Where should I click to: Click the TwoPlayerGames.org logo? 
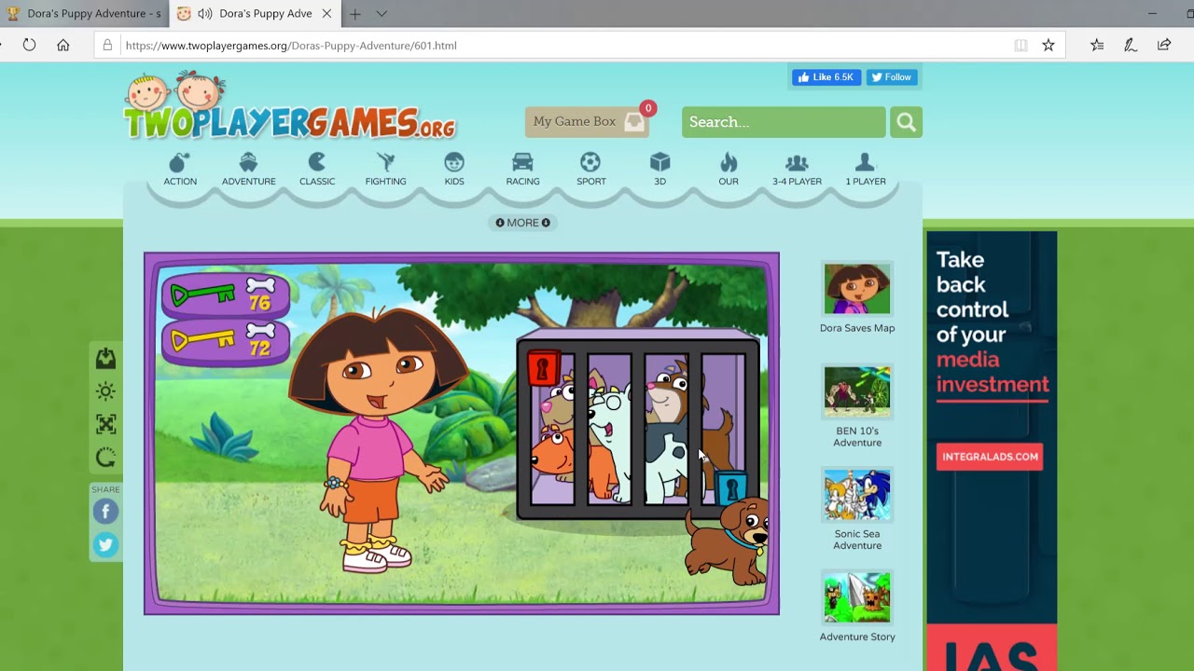[289, 107]
